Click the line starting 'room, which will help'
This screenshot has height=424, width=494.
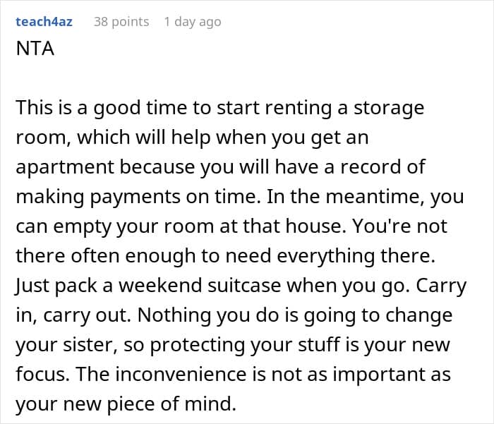pyautogui.click(x=192, y=137)
